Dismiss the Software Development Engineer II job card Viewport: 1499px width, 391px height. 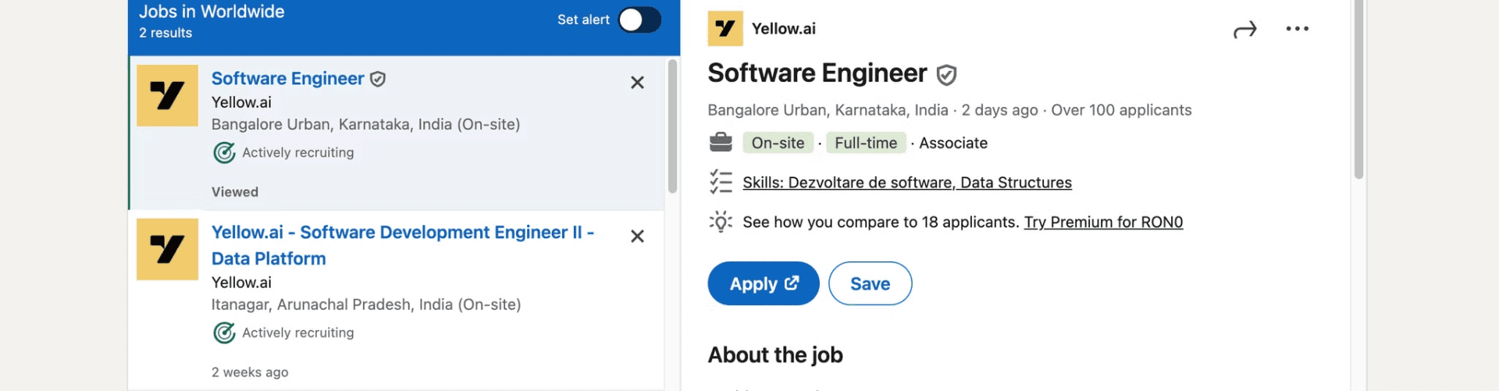pos(637,236)
